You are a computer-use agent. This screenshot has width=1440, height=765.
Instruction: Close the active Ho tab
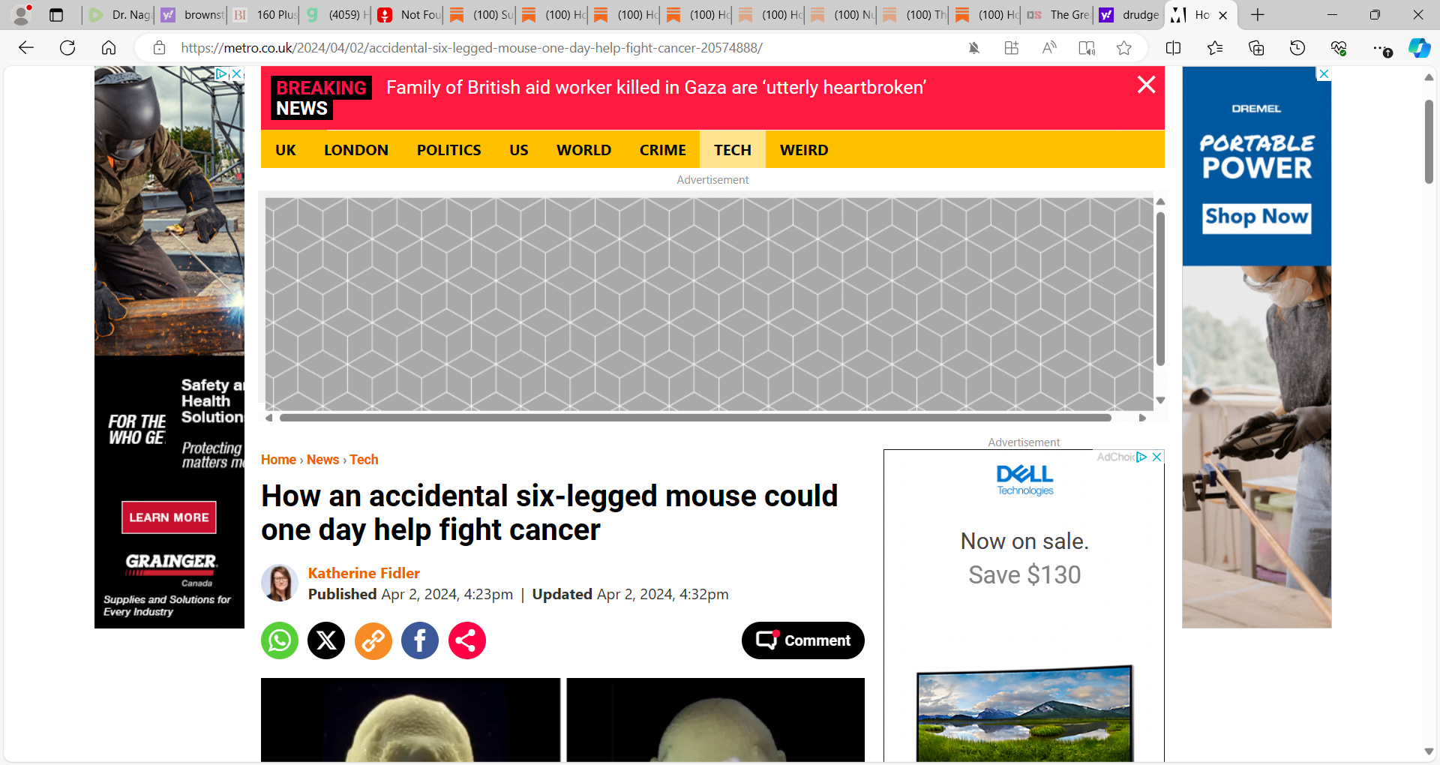pyautogui.click(x=1223, y=15)
